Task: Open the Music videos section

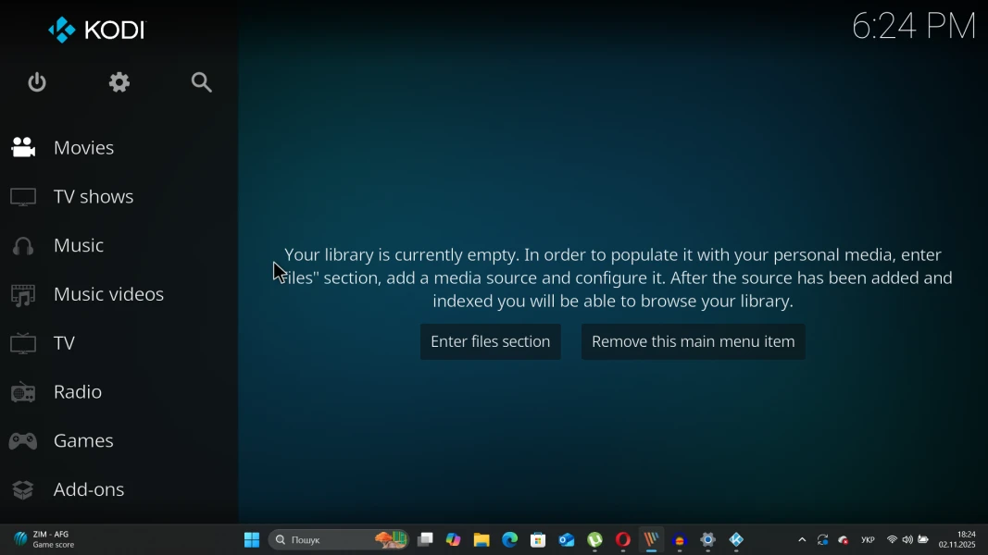Action: pyautogui.click(x=108, y=294)
